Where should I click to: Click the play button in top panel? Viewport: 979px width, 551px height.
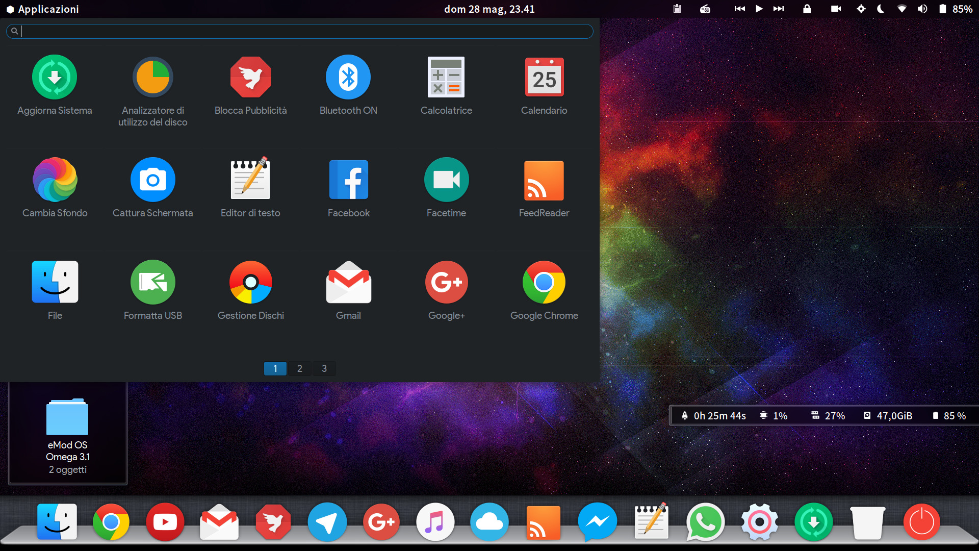(759, 9)
